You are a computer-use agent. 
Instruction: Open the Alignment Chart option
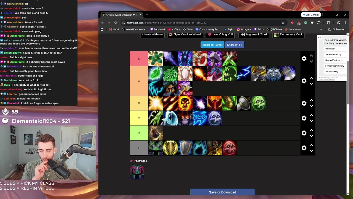pos(254,35)
